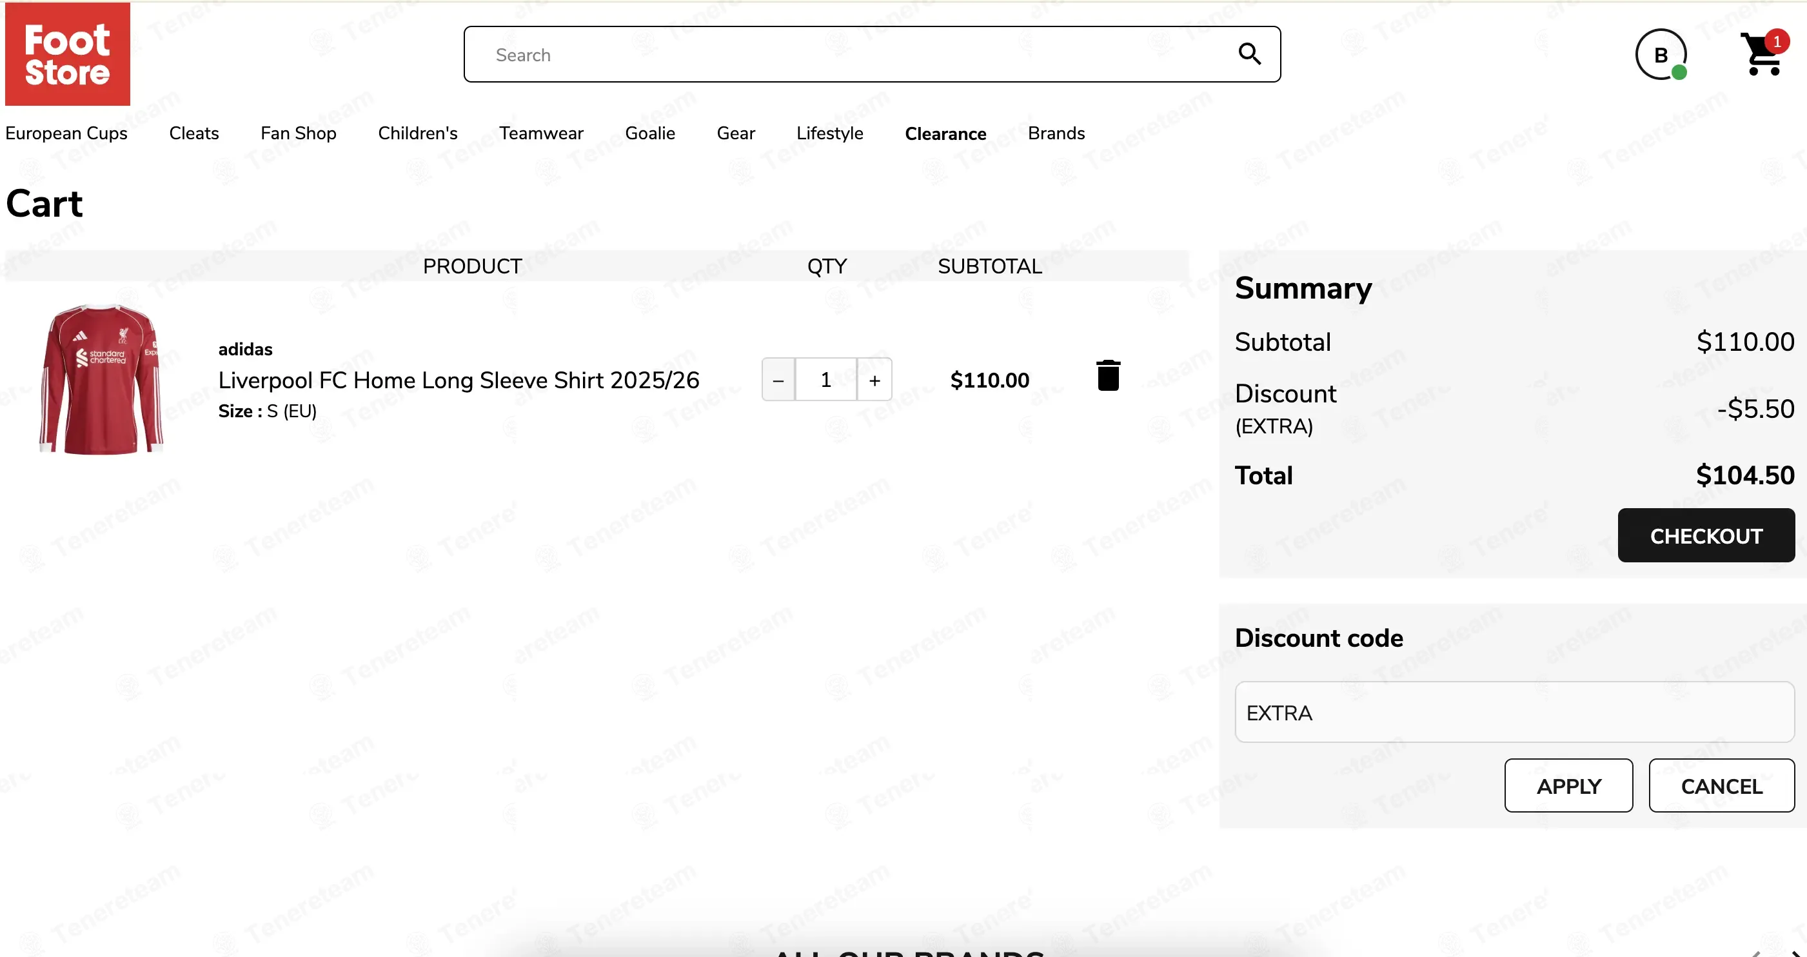
Task: Open Liverpool FC Home Long Sleeve Shirt link
Action: pos(459,380)
